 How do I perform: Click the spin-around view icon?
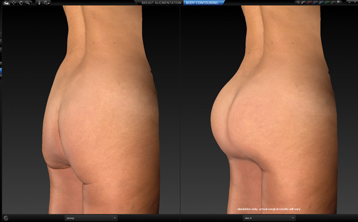(47, 3)
